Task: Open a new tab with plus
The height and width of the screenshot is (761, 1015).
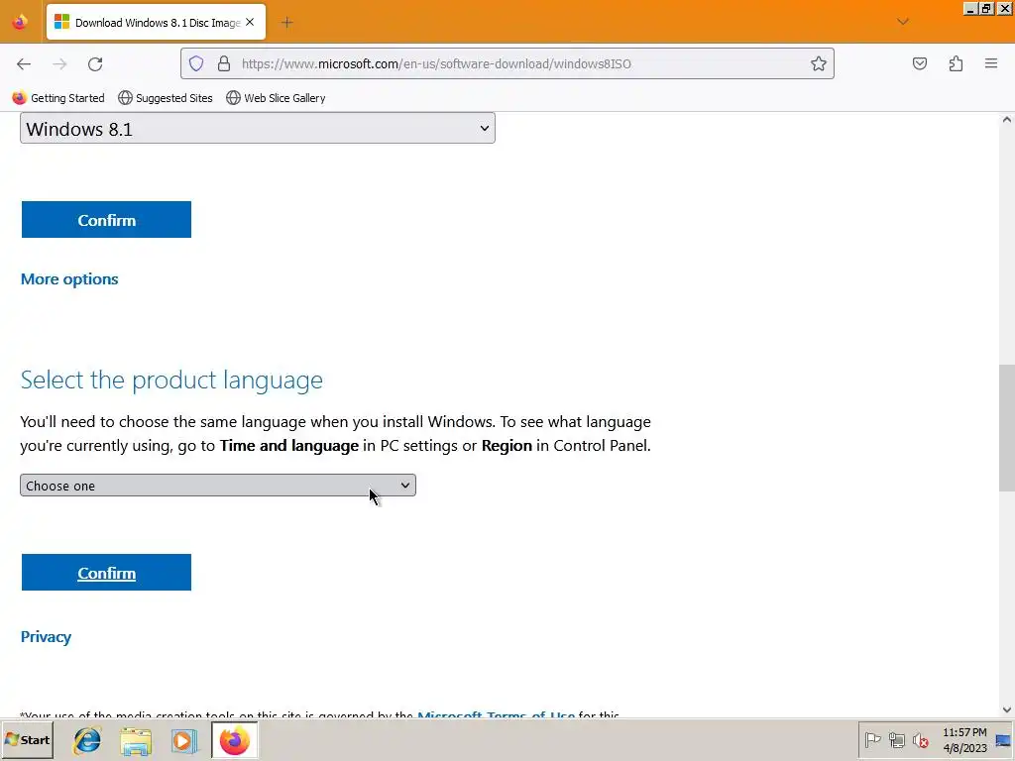Action: pos(286,23)
